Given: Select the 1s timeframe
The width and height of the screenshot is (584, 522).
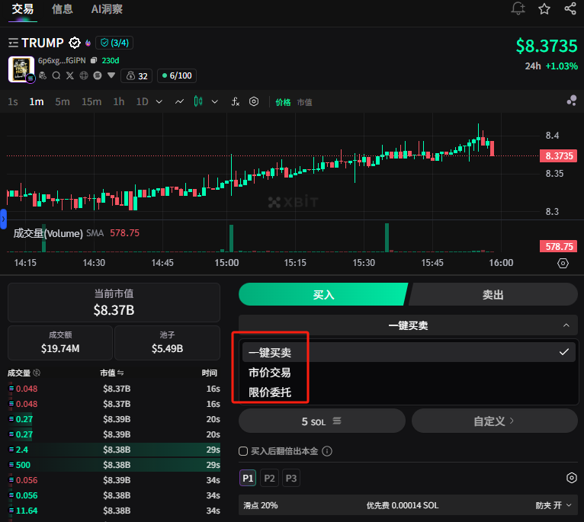Looking at the screenshot, I should [x=13, y=101].
